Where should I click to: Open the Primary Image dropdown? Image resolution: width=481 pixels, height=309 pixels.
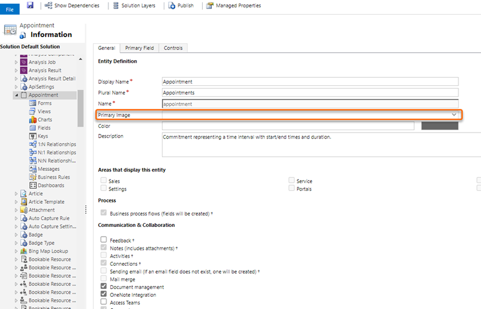[x=454, y=114]
